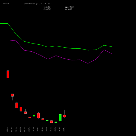This screenshot has width=136, height=136.
Task: Click the small green candle above 17 Mar
Action: [x=56, y=122]
